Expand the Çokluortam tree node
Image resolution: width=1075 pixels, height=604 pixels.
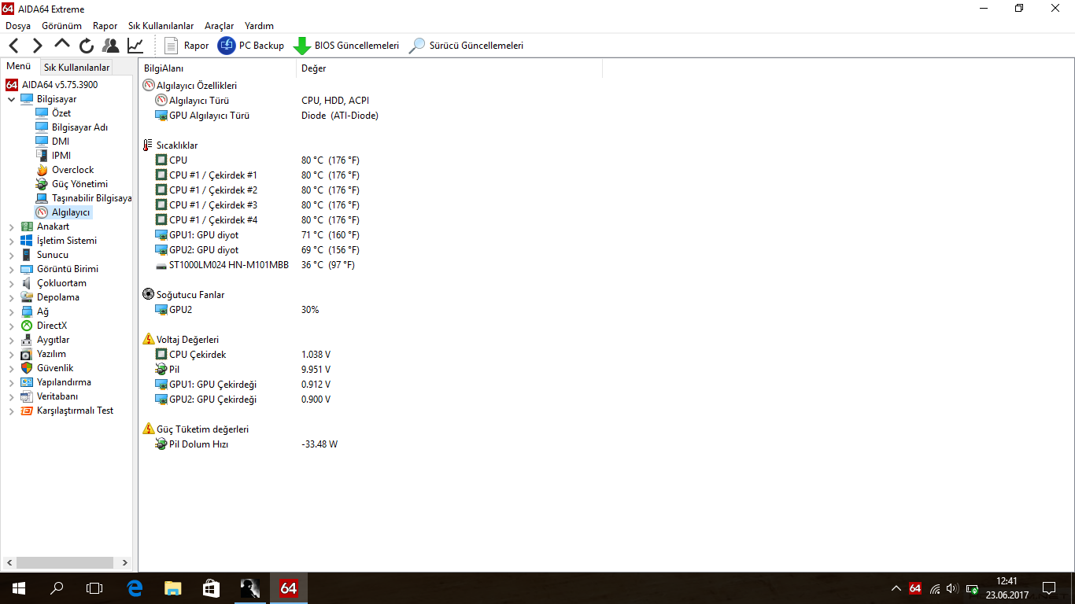(x=11, y=284)
